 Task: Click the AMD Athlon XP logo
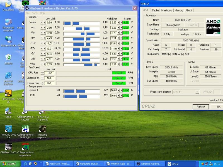tap(213, 27)
